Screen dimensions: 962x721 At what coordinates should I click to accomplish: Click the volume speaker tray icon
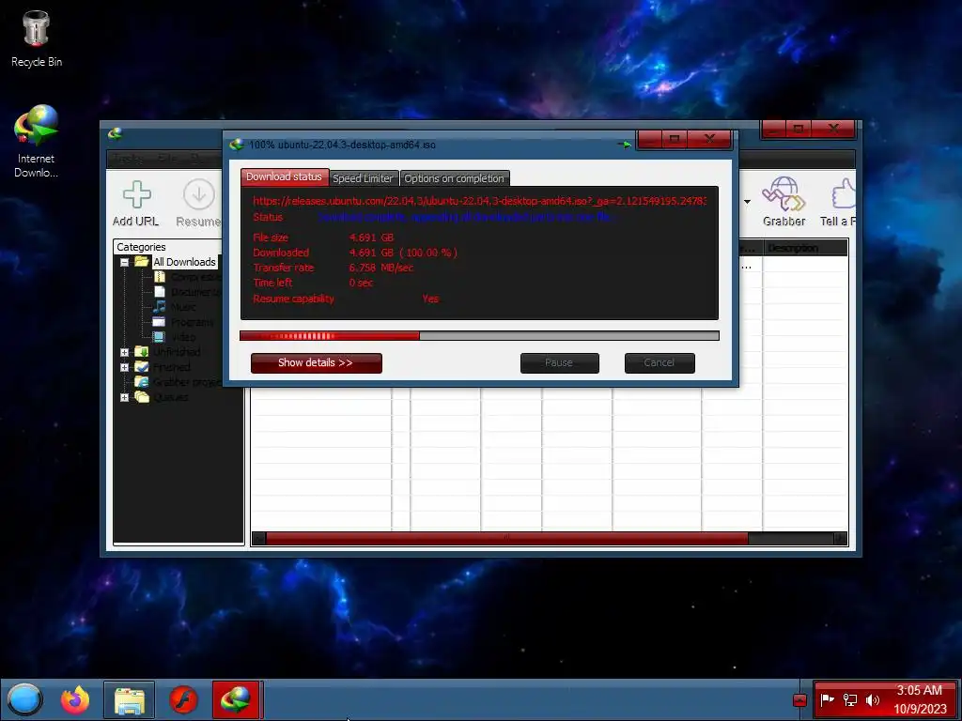pos(872,699)
